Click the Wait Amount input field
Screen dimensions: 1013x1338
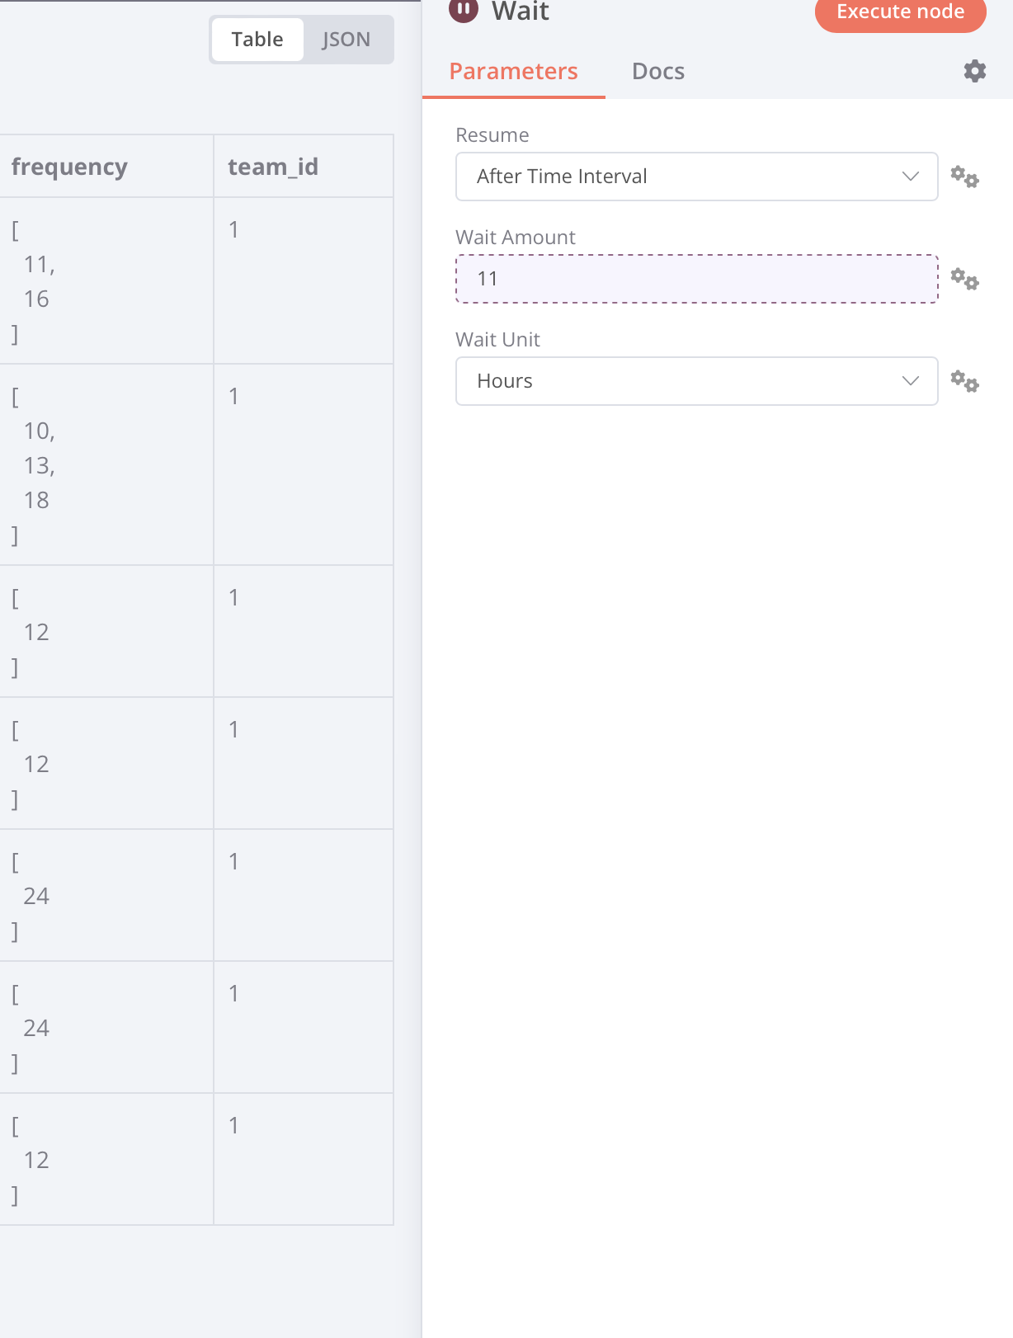[x=696, y=279]
